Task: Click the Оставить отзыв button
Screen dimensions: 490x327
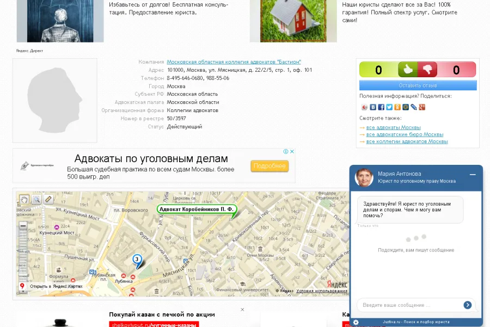Action: (x=418, y=85)
